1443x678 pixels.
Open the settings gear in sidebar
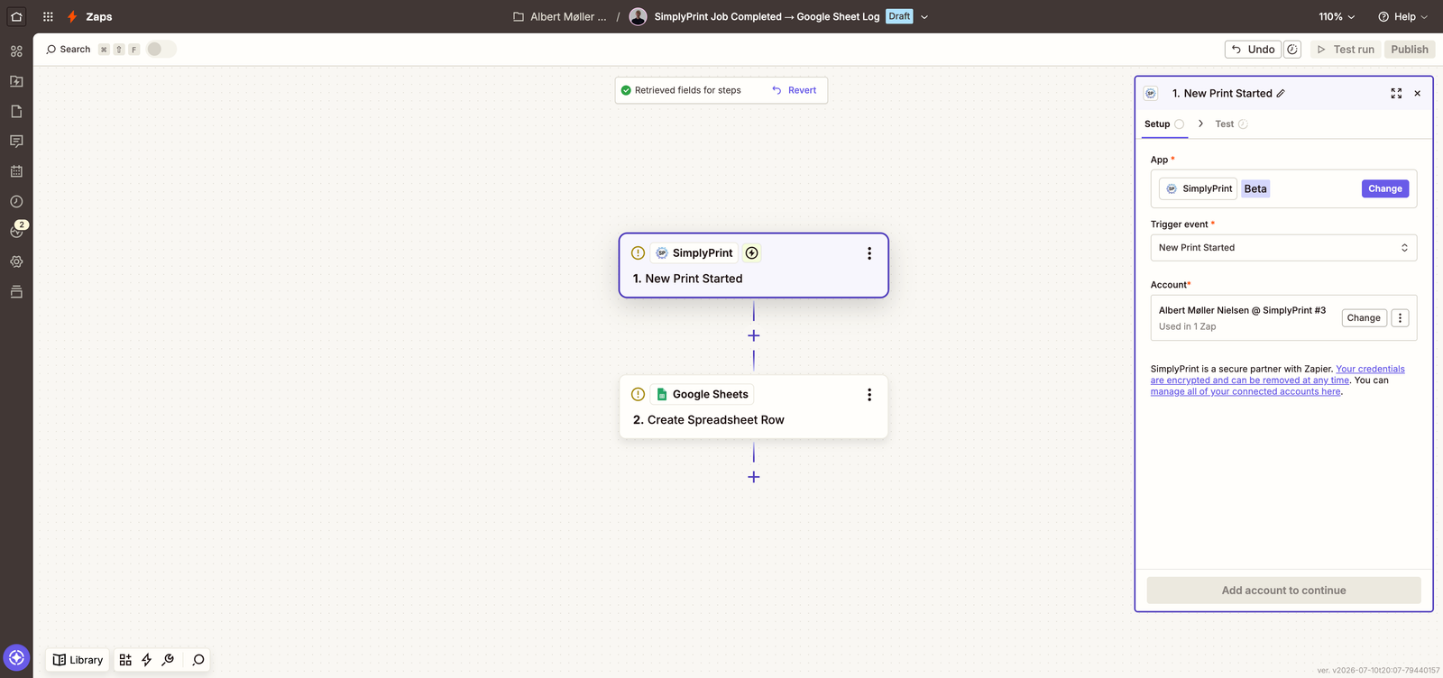click(16, 261)
